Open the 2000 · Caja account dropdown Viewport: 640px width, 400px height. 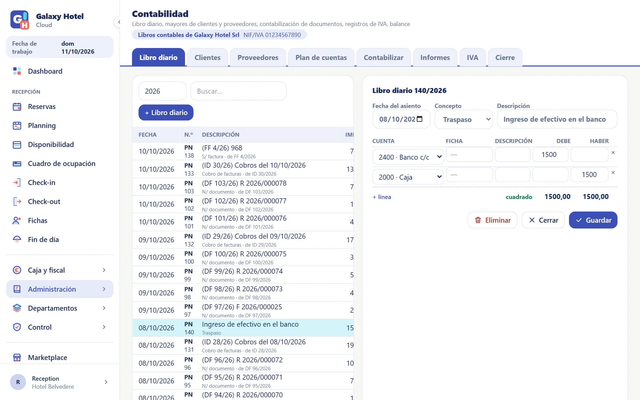[408, 177]
